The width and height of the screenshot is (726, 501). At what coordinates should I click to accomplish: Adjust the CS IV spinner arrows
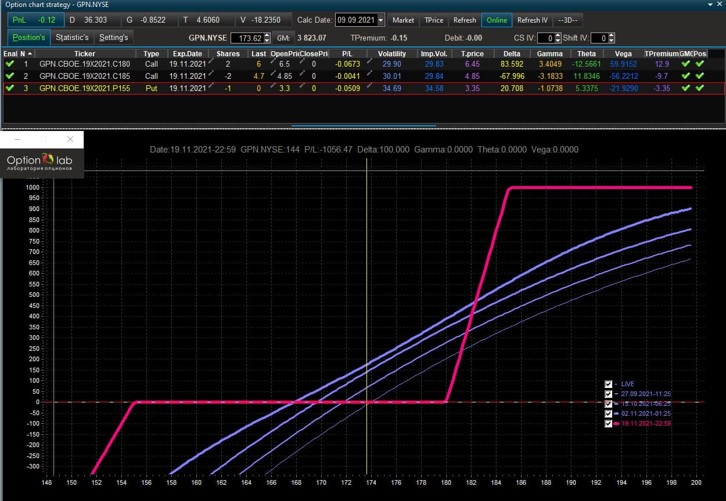pyautogui.click(x=557, y=38)
